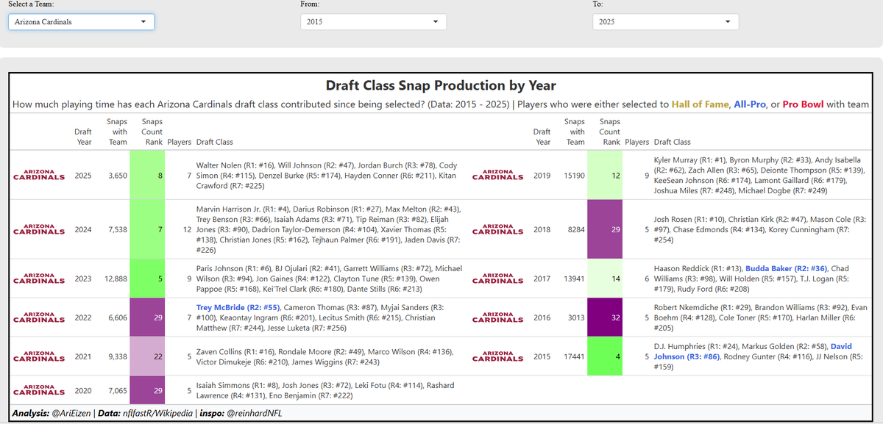The height and width of the screenshot is (424, 883).
Task: Click the Cardinals logo in the 2023 row
Action: point(39,279)
